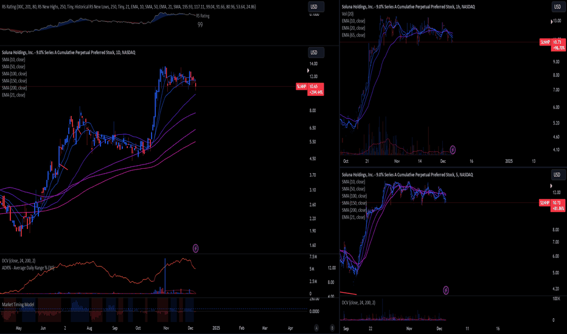Viewport: 567px width, 334px height.
Task: Select Market Timing Model indicator legend
Action: pos(18,304)
